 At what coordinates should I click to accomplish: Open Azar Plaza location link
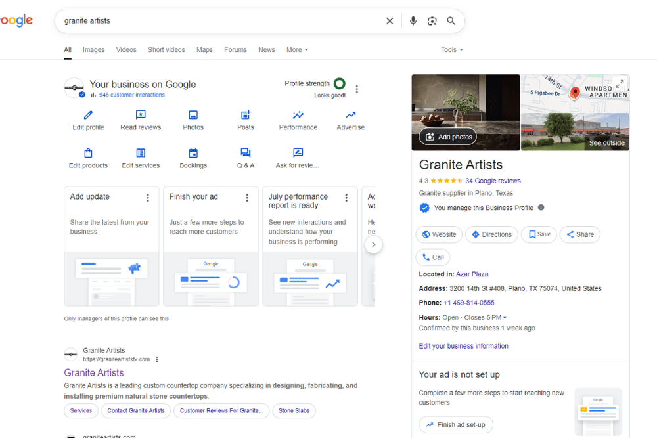pos(472,274)
